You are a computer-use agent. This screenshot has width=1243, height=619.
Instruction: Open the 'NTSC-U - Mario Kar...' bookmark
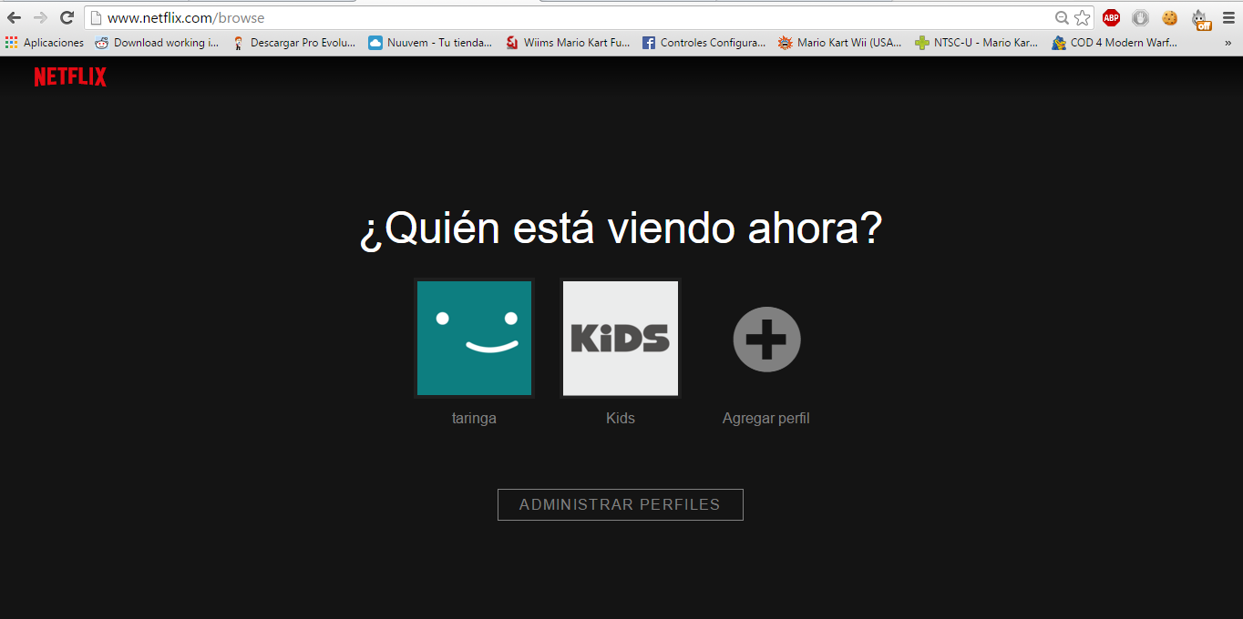point(977,43)
